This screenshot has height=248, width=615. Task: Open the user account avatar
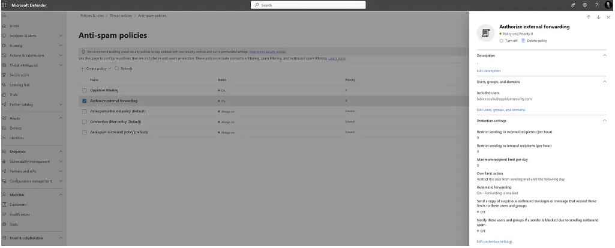(x=608, y=5)
